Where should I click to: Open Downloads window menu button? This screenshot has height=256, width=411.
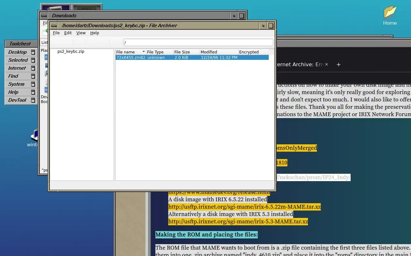point(44,16)
